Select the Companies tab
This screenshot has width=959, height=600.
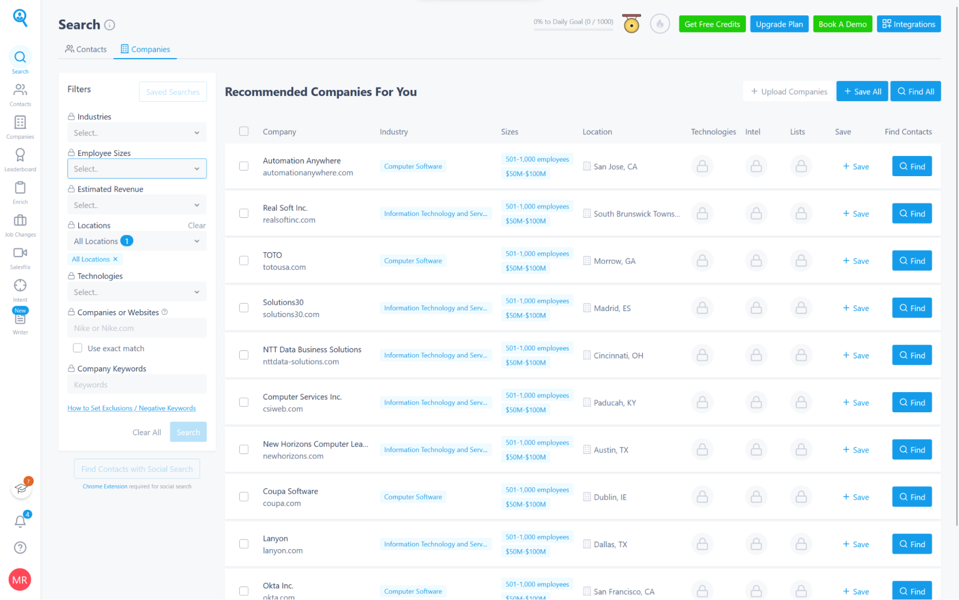[145, 49]
